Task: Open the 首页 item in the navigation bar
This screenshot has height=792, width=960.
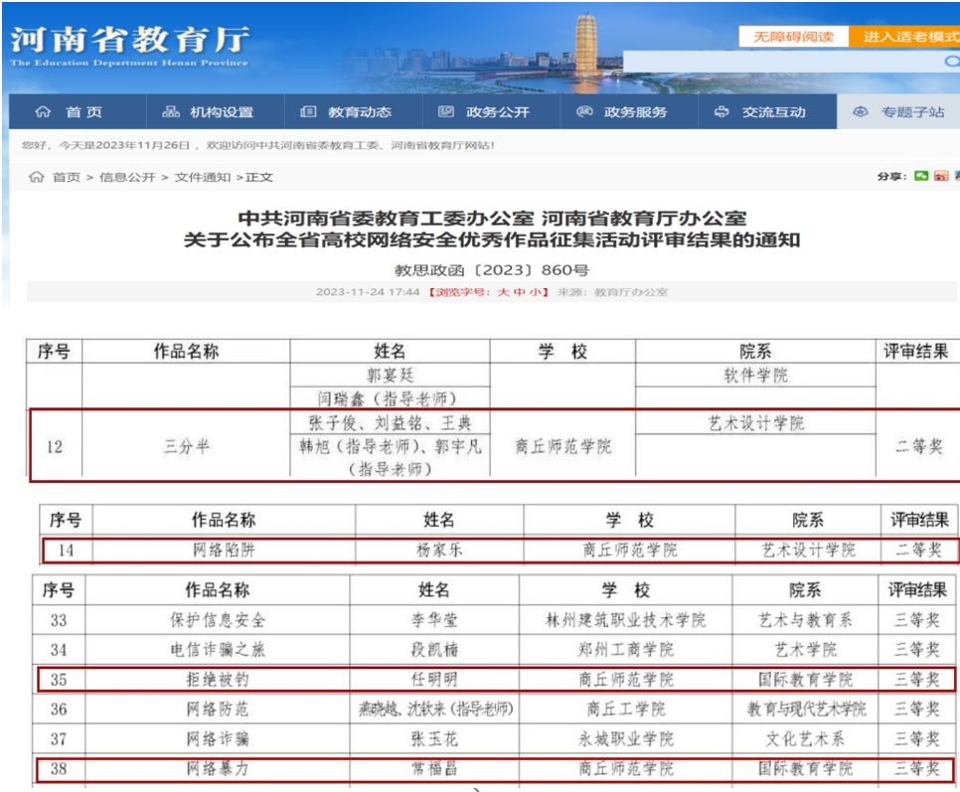Action: pyautogui.click(x=78, y=111)
